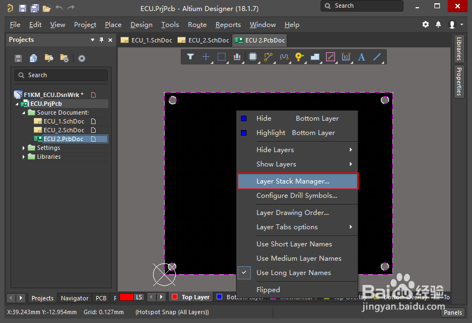The width and height of the screenshot is (472, 323).
Task: Select the Selection Filter funnel tool
Action: tap(190, 57)
